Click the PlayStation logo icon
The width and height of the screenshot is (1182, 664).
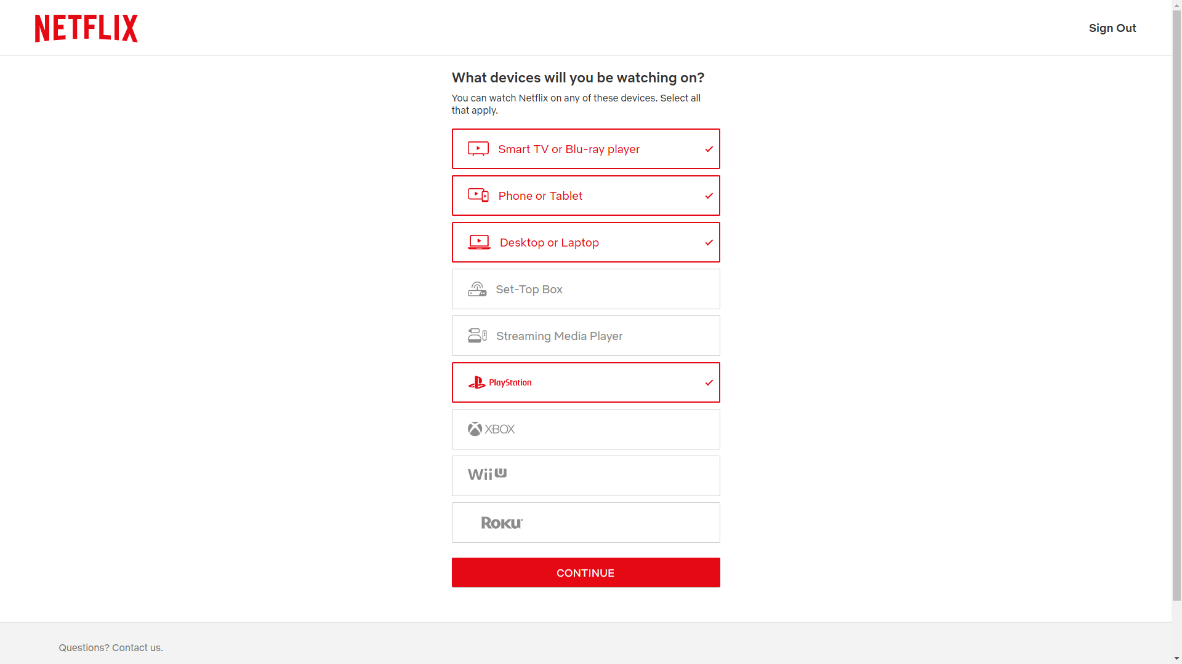(476, 382)
